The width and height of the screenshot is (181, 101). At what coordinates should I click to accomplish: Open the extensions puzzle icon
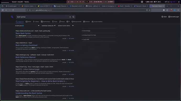pyautogui.click(x=167, y=10)
